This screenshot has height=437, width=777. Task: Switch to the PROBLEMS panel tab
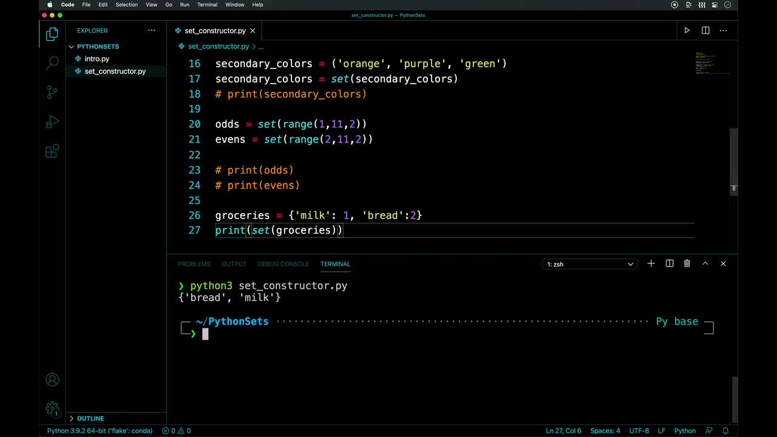(194, 264)
